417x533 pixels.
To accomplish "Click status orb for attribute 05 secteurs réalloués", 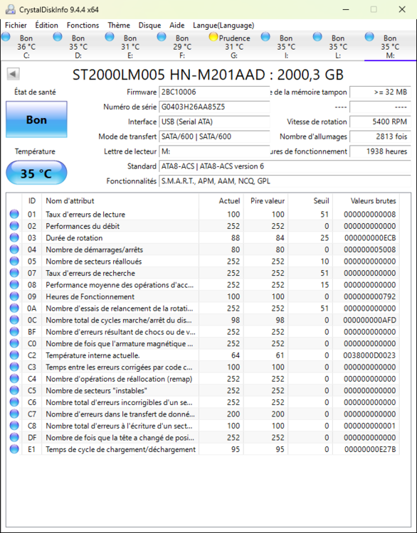I will coord(14,262).
